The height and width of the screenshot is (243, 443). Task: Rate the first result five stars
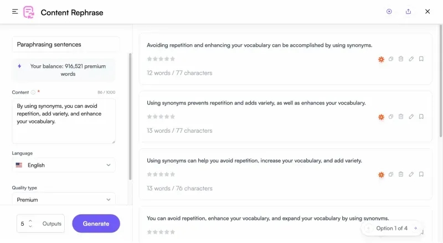(173, 59)
